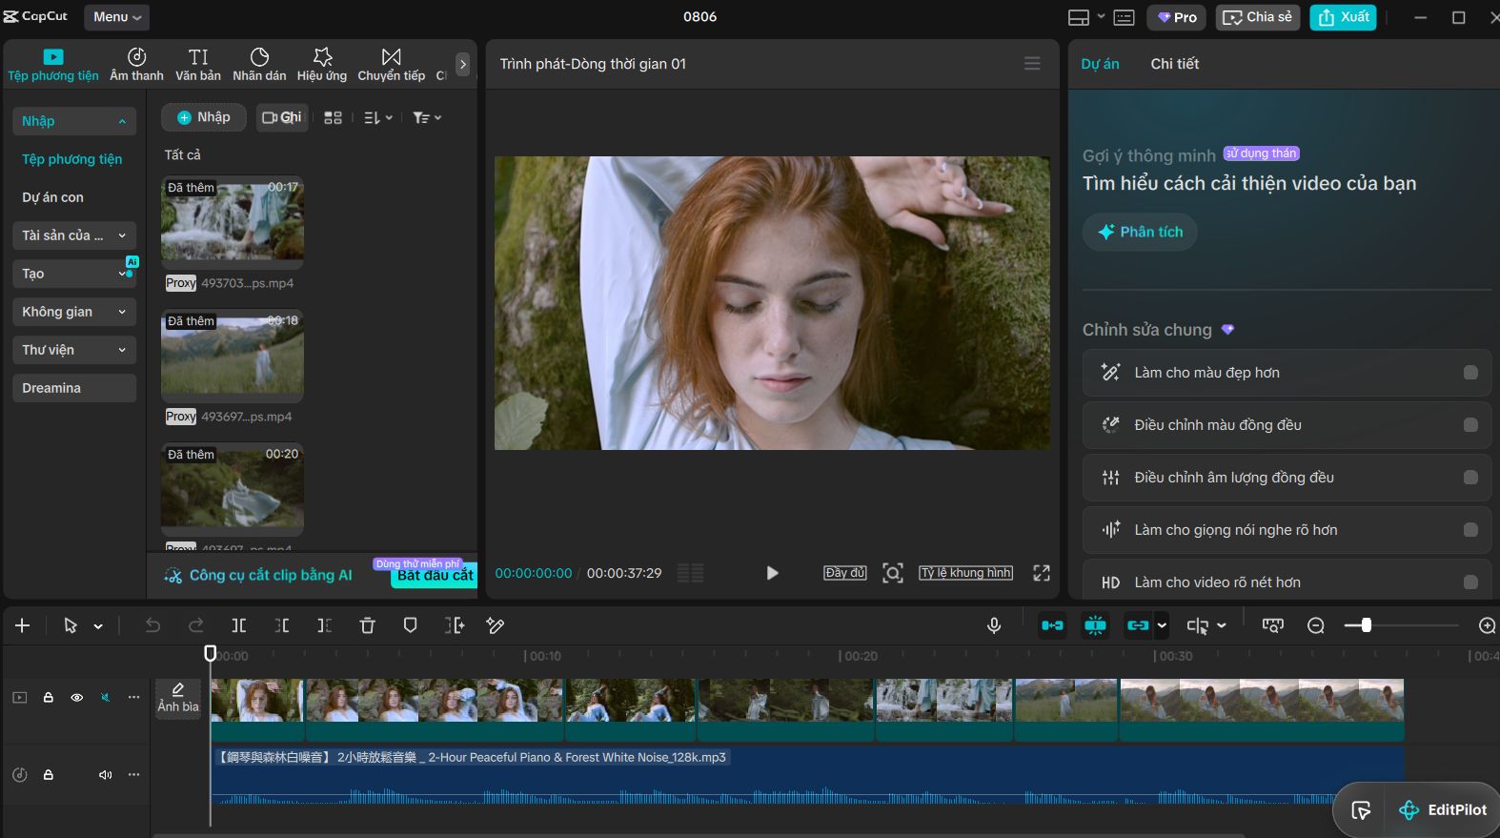
Task: Mute the audio track with speaker icon
Action: pos(105,775)
